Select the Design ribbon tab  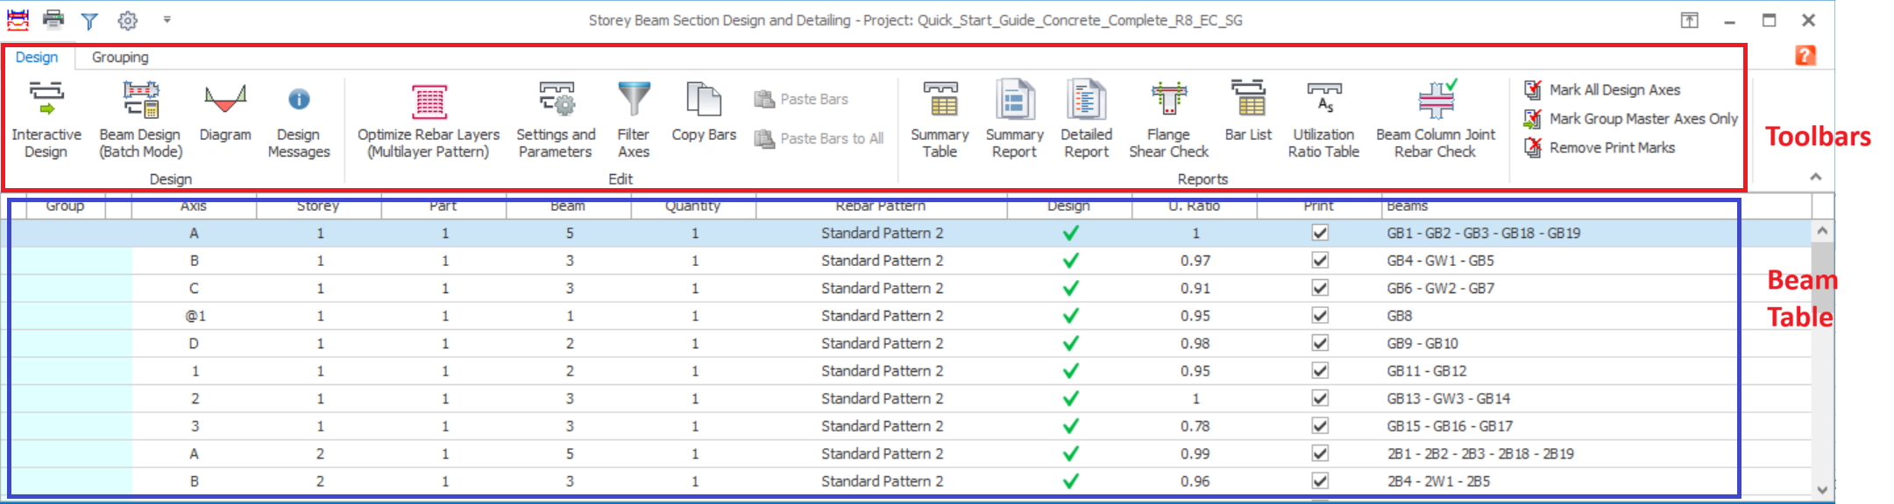pyautogui.click(x=37, y=58)
